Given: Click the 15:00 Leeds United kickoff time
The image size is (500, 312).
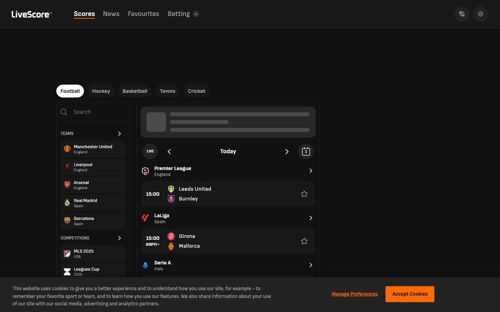Looking at the screenshot, I should [153, 194].
